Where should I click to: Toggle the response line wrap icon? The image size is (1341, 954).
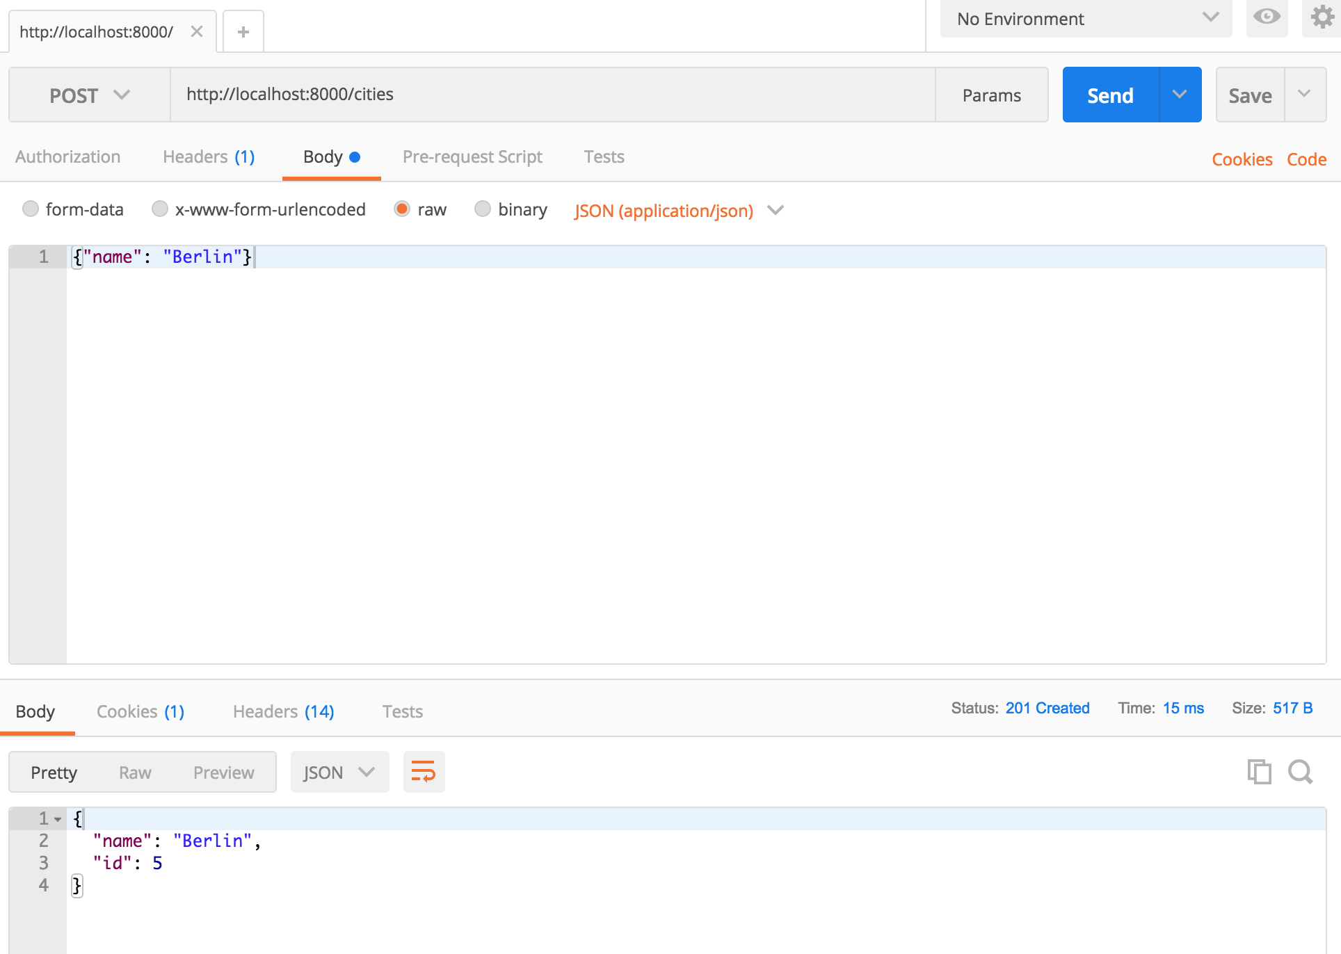424,772
